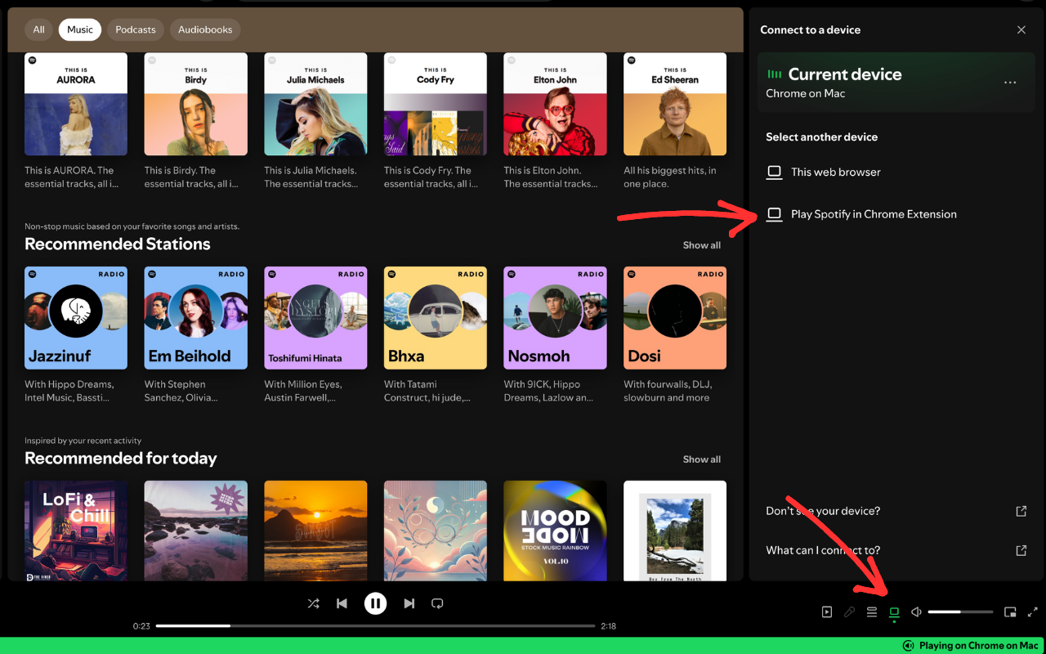Open This Is Elton John playlist
Screen dimensions: 1046x654
coord(555,104)
